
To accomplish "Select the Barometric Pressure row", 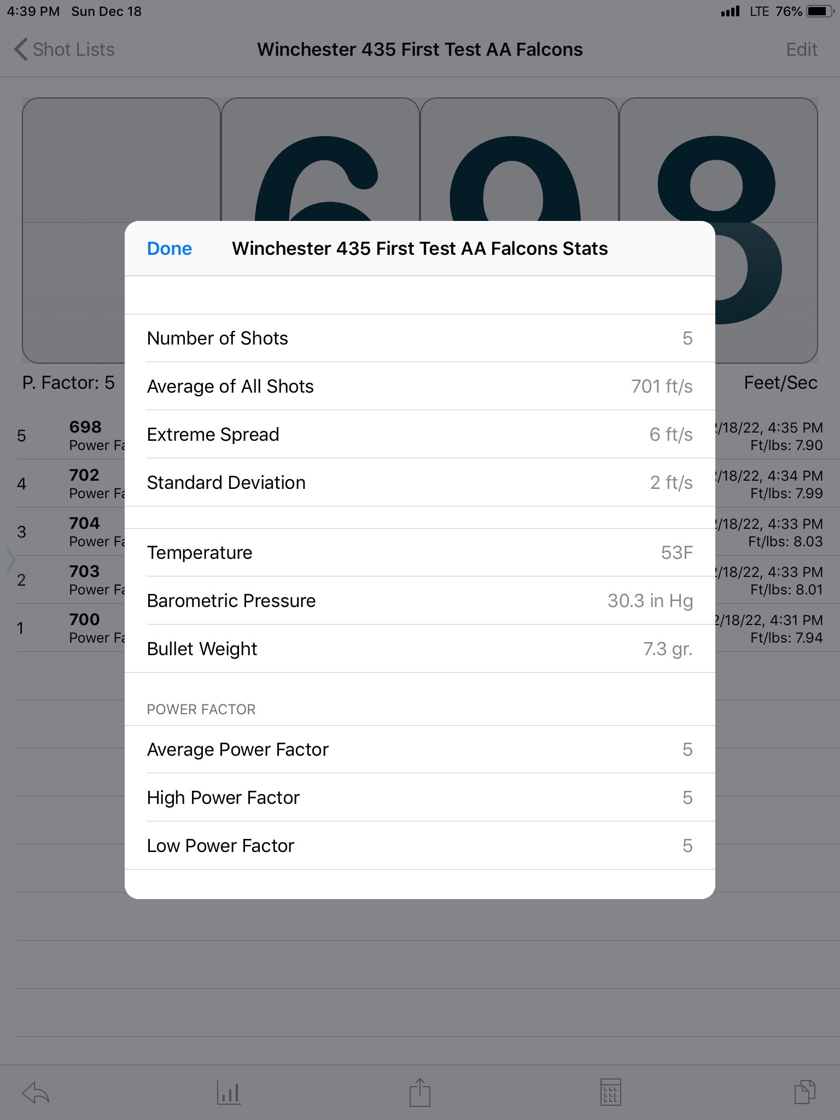I will click(x=420, y=600).
